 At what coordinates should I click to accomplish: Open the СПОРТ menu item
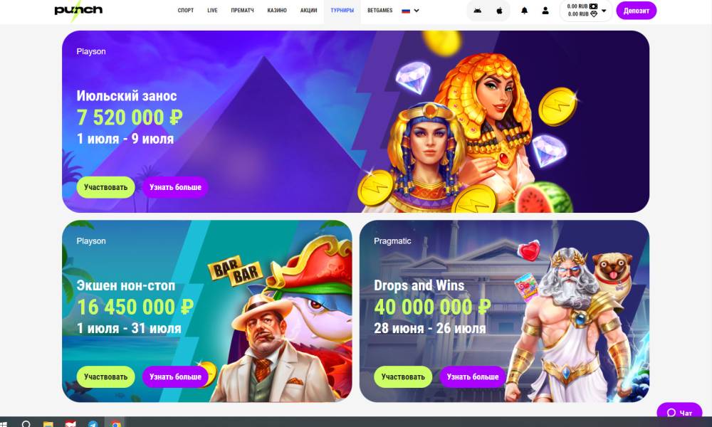click(x=186, y=11)
